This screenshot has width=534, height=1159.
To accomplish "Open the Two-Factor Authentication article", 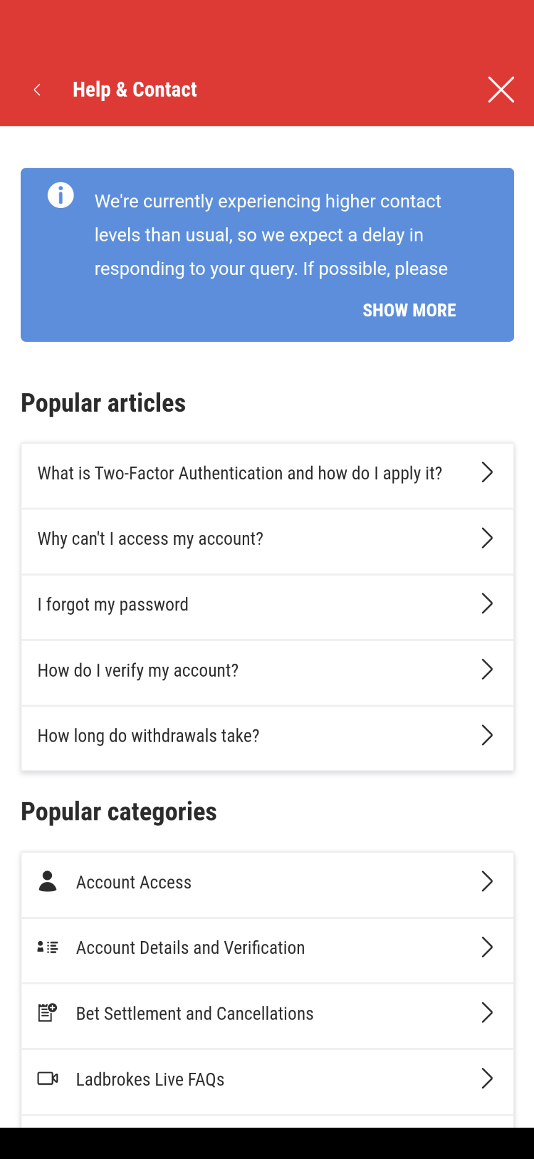I will click(x=240, y=474).
